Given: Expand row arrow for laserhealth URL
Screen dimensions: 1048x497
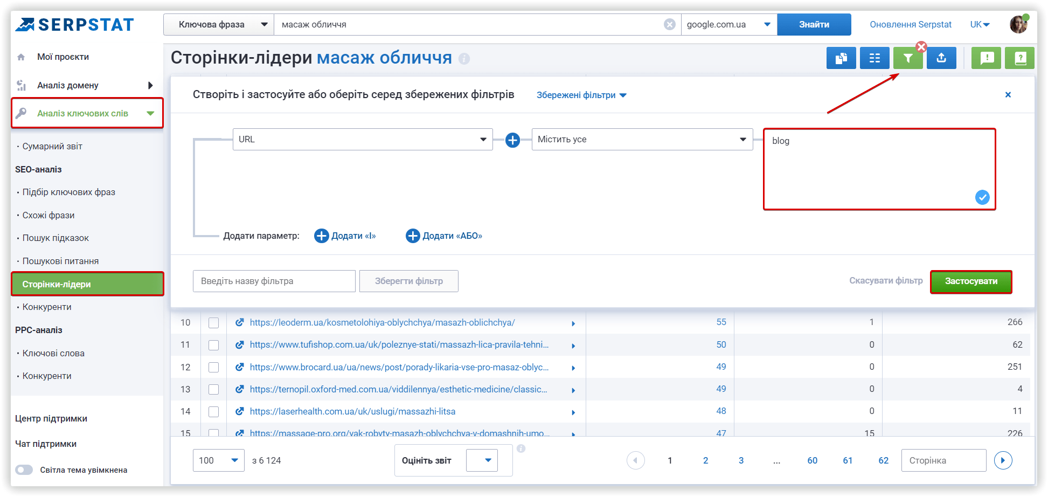Looking at the screenshot, I should point(573,412).
